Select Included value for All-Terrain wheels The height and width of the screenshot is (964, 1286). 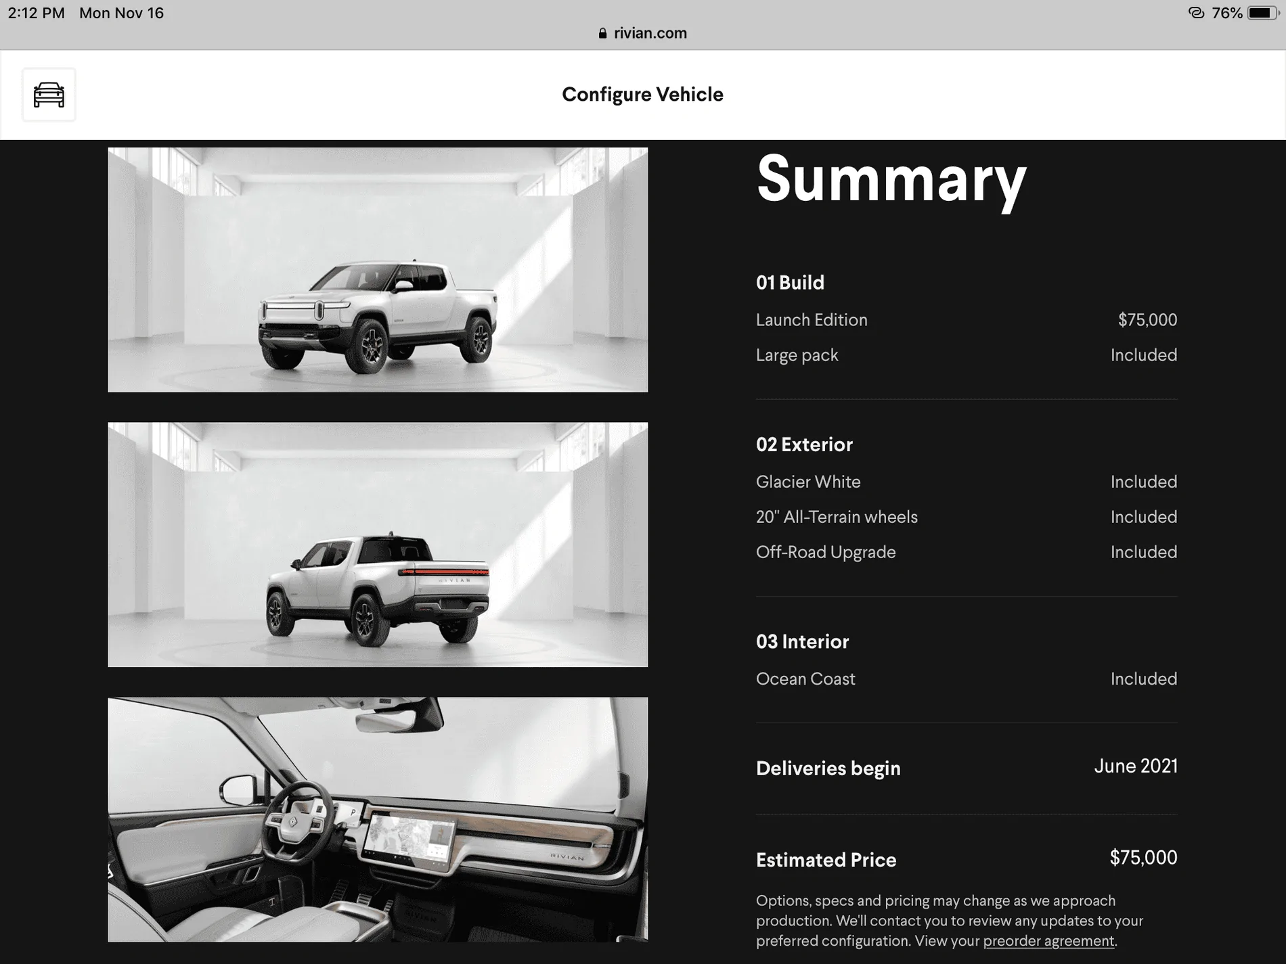pyautogui.click(x=1144, y=517)
